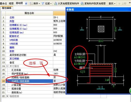Click the green 800 vertical dimension
131x102 pixels.
pyautogui.click(x=116, y=29)
